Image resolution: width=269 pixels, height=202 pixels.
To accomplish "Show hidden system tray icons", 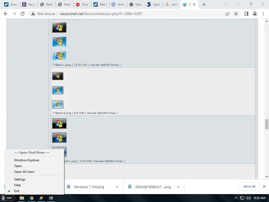I will coord(236,198).
